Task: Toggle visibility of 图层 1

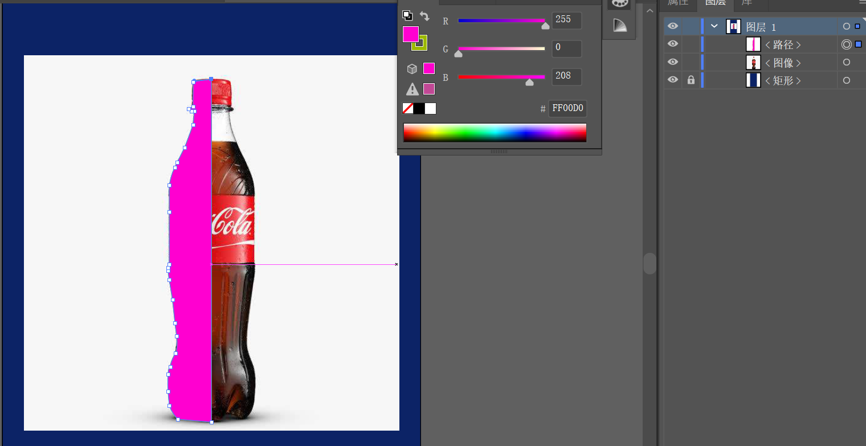Action: point(673,26)
